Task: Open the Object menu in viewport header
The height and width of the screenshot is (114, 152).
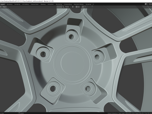Action: (5, 7)
